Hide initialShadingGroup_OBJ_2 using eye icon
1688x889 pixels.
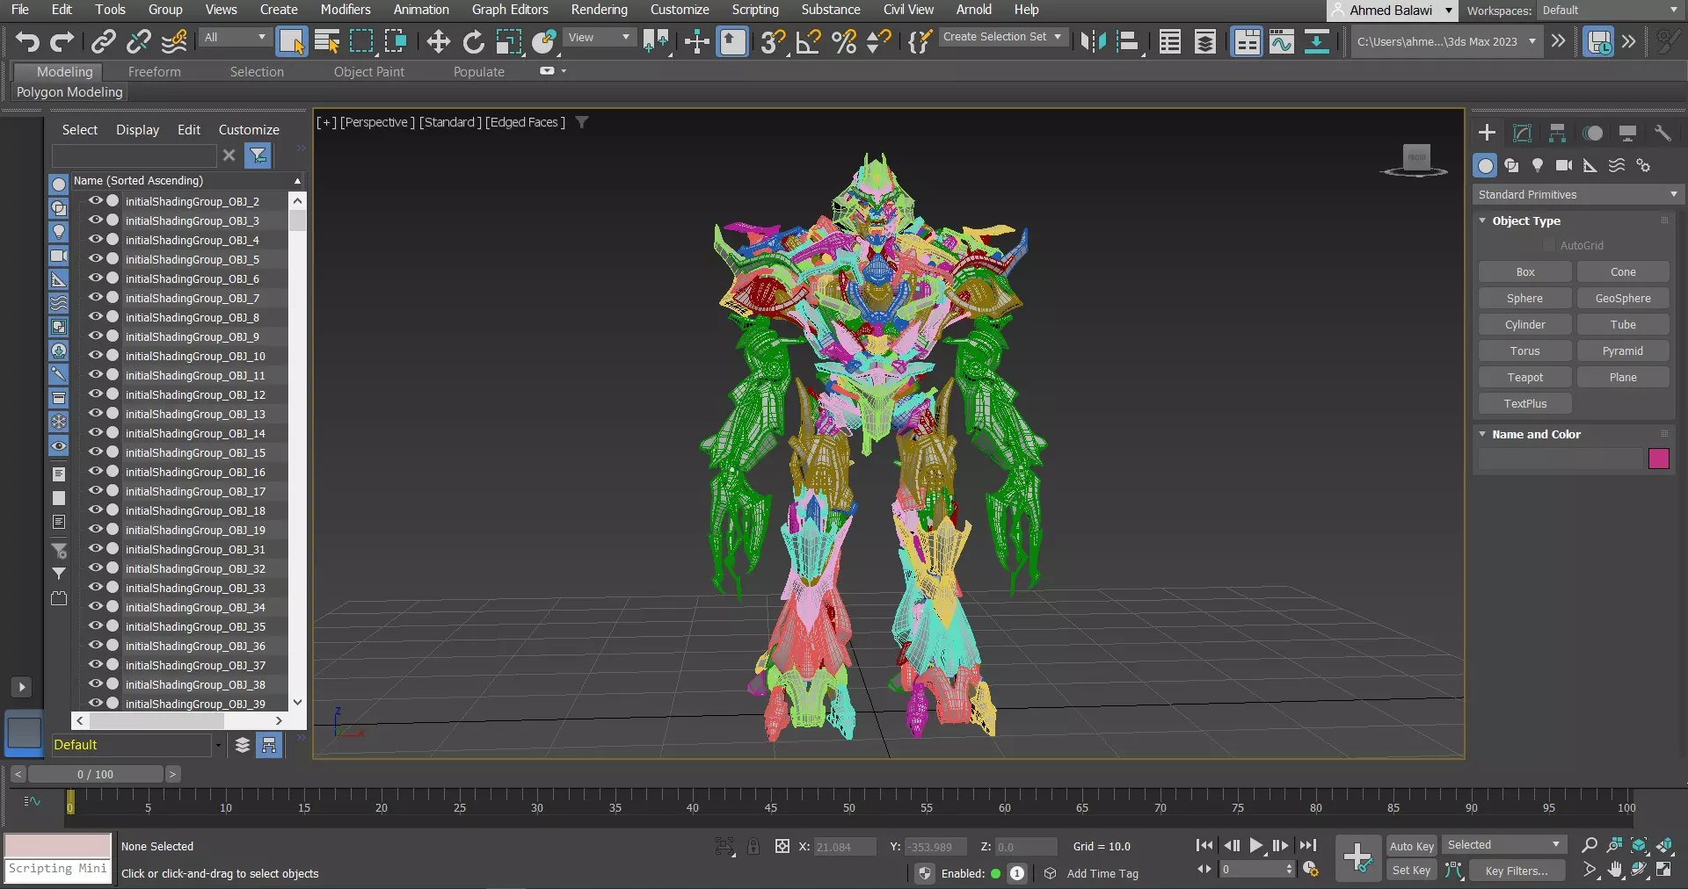click(x=96, y=200)
